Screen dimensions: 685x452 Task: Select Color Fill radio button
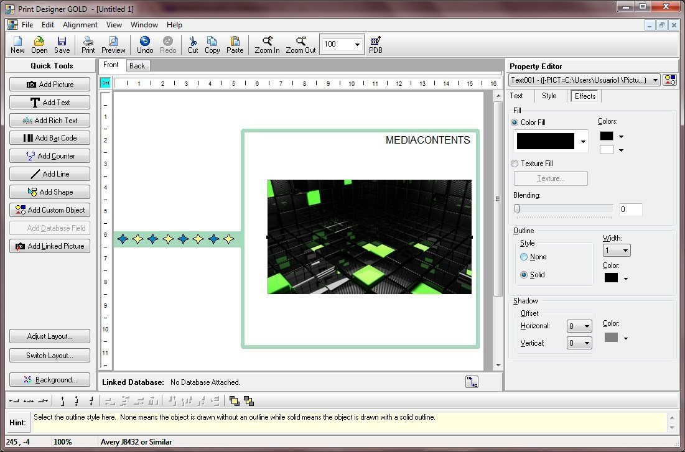(x=515, y=122)
